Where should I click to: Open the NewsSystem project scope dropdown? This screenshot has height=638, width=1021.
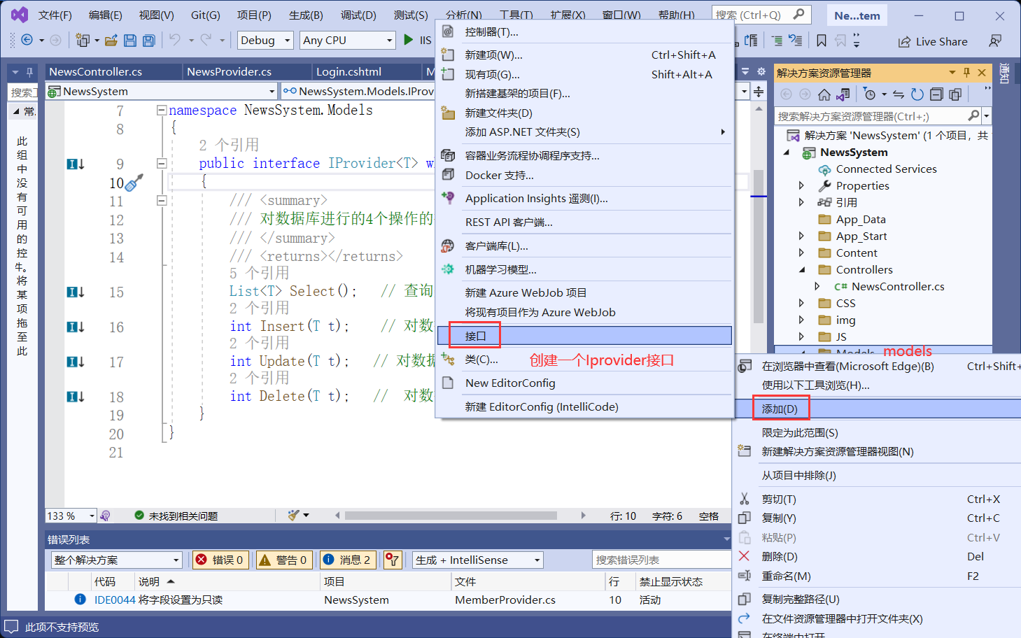pyautogui.click(x=162, y=91)
